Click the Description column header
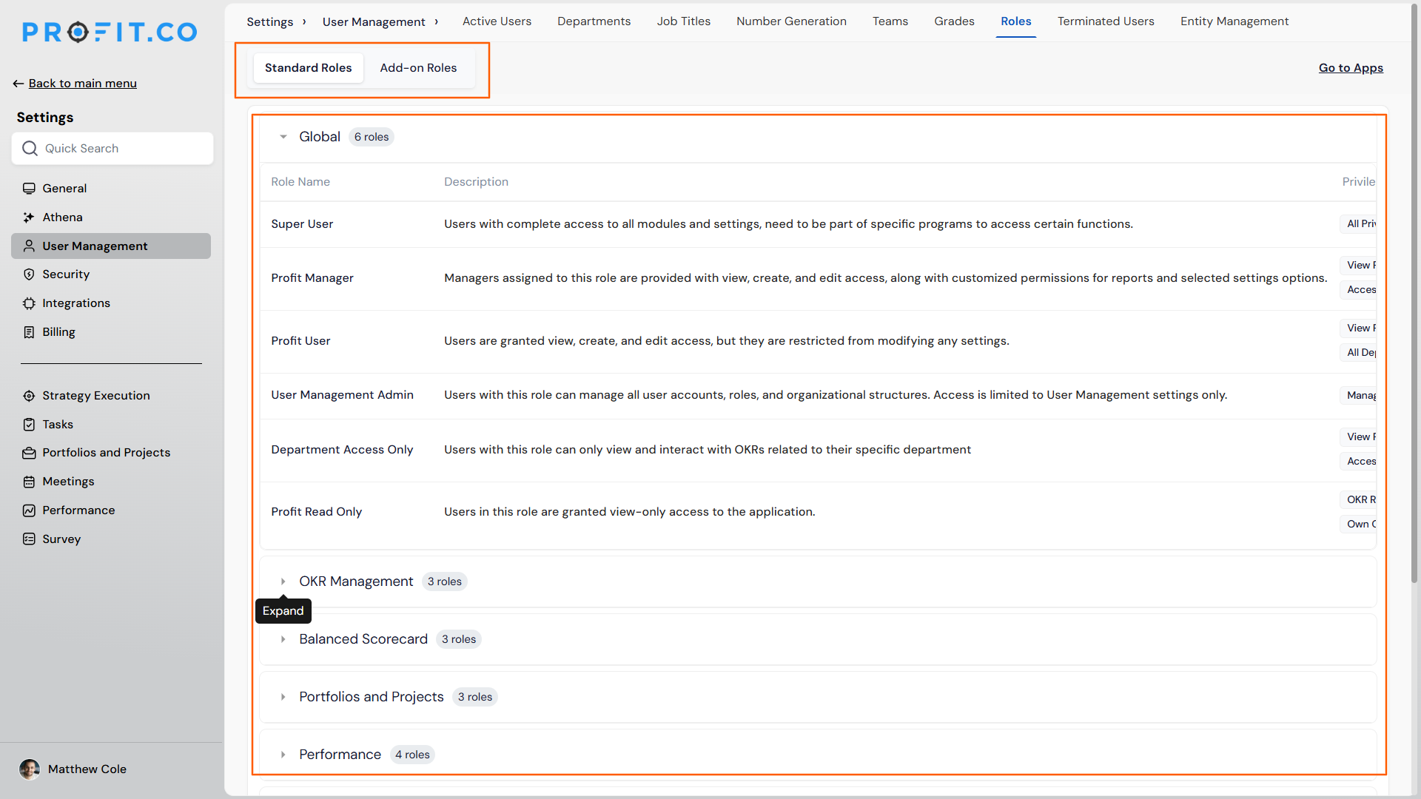The width and height of the screenshot is (1421, 799). pyautogui.click(x=476, y=182)
